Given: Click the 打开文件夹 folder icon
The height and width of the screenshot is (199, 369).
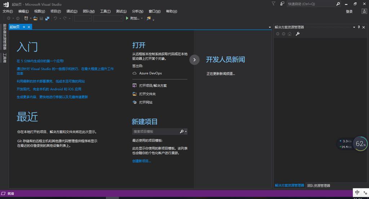Looking at the screenshot, I should (x=134, y=94).
